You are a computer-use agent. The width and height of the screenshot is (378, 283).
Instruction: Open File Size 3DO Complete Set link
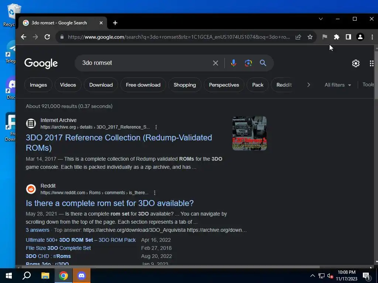click(x=58, y=248)
